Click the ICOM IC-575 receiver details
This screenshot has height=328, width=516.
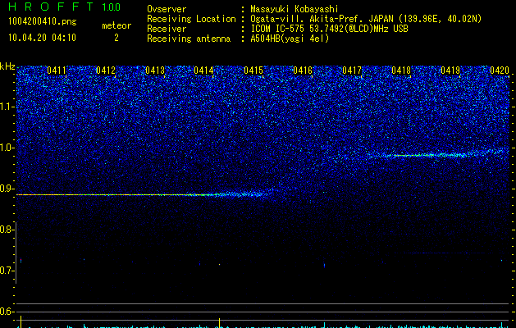(x=329, y=29)
